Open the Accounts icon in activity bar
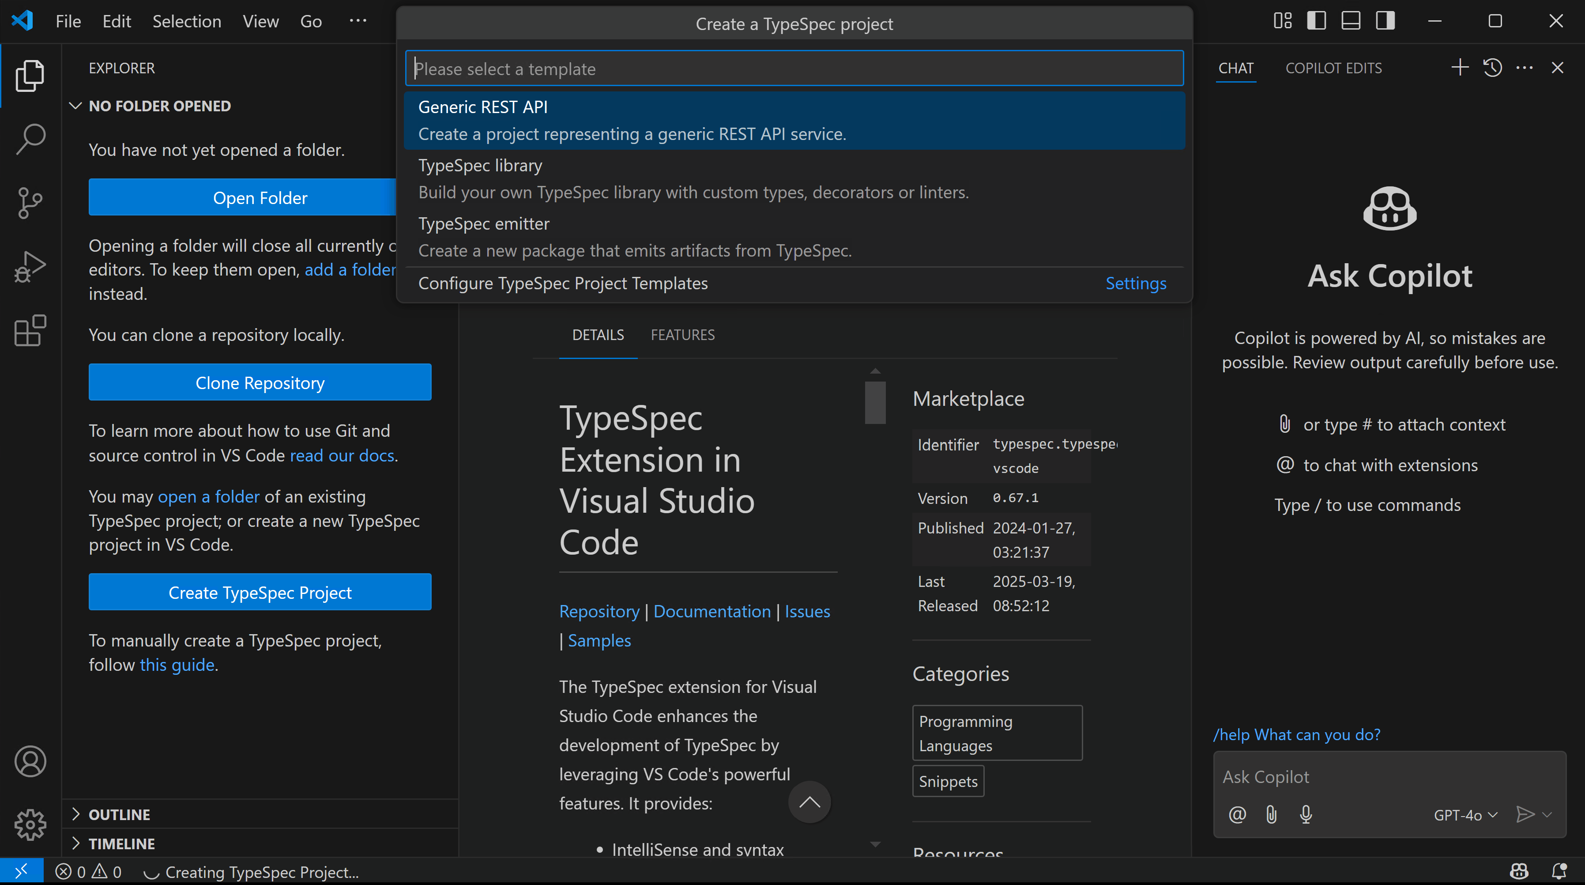This screenshot has height=885, width=1585. 30,761
